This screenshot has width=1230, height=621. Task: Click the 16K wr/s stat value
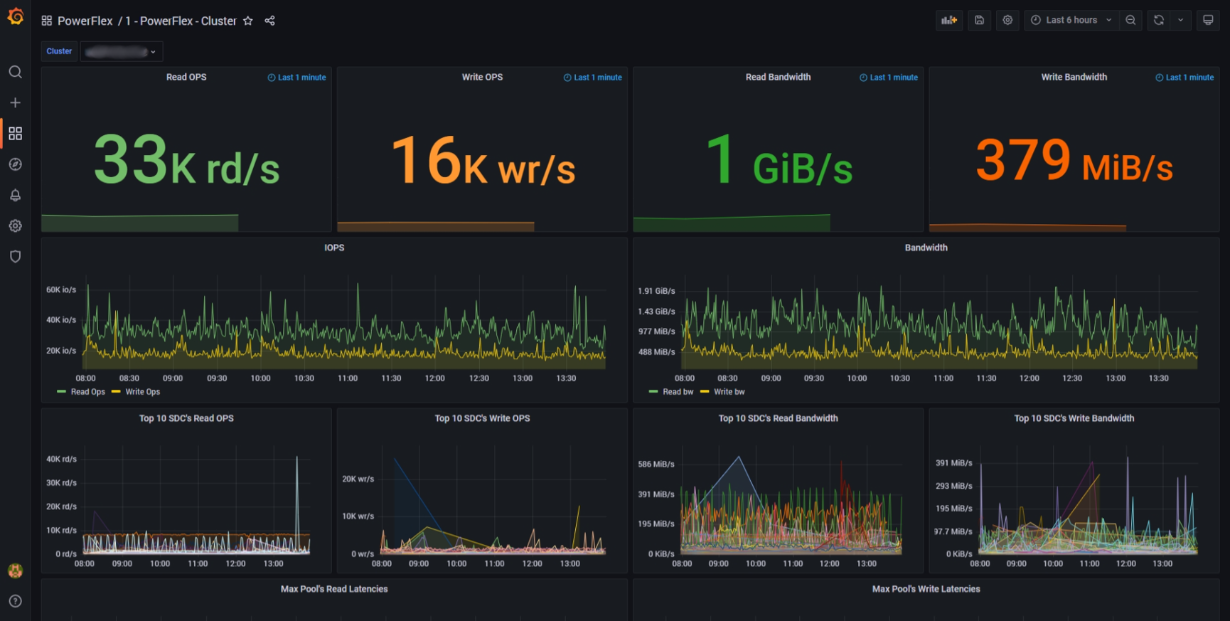(483, 160)
